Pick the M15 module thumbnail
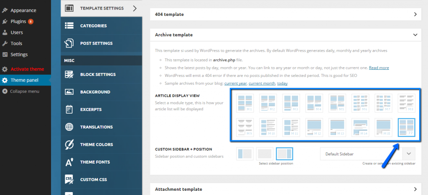The image size is (428, 195). 384,127
